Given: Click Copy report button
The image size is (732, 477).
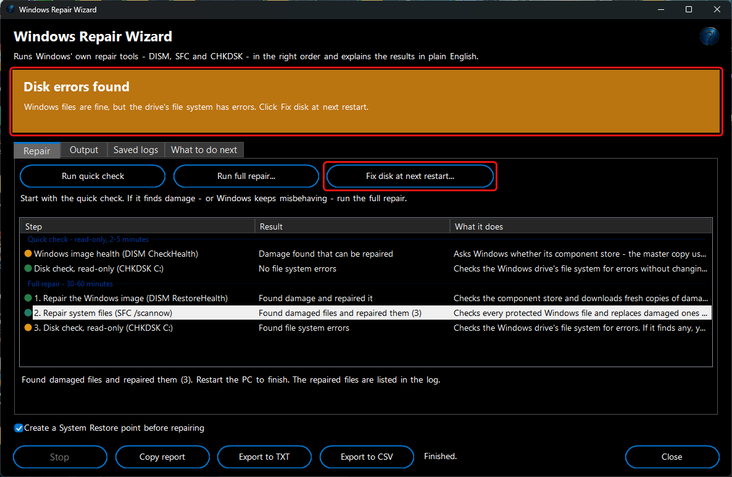Looking at the screenshot, I should pyautogui.click(x=162, y=457).
